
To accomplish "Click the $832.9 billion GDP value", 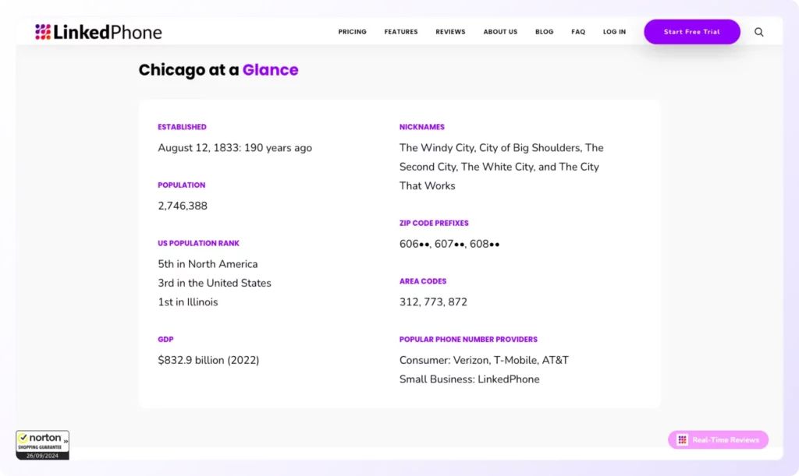I will click(x=208, y=361).
